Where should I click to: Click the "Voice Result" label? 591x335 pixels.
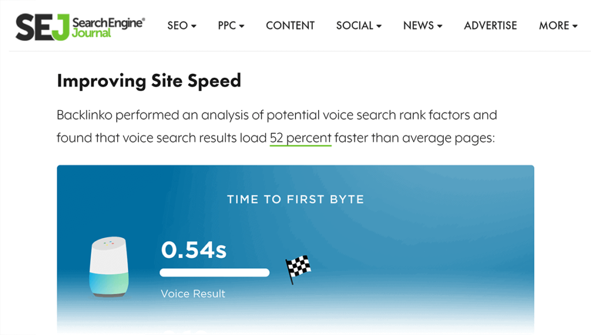193,293
